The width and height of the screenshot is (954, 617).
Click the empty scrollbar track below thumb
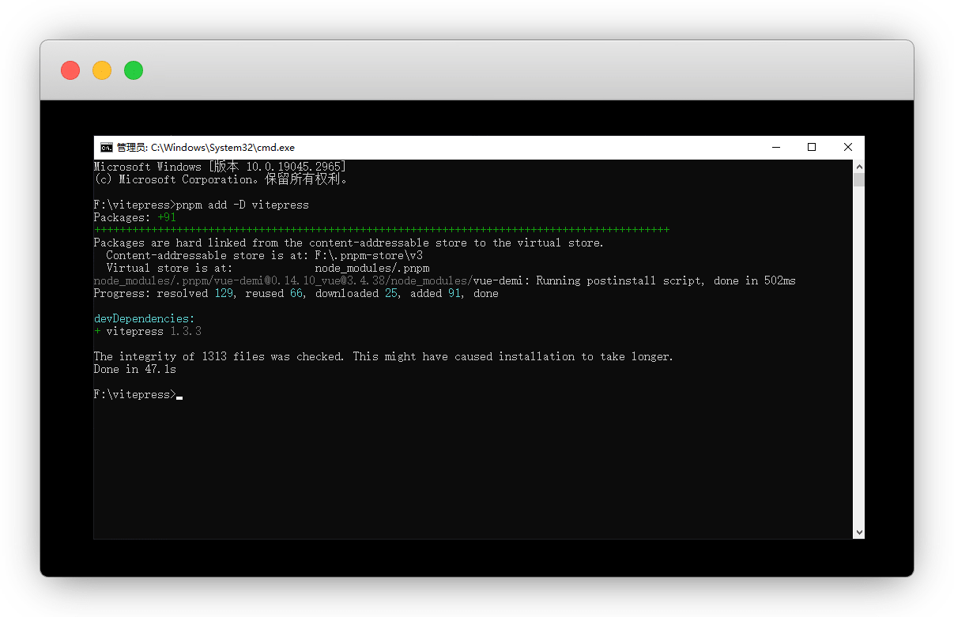pyautogui.click(x=858, y=356)
